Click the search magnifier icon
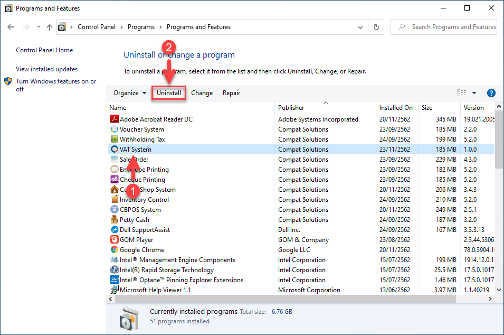The image size is (504, 335). click(x=402, y=27)
